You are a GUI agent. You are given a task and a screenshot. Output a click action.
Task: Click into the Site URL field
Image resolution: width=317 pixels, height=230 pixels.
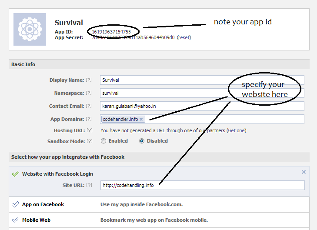tap(202, 185)
